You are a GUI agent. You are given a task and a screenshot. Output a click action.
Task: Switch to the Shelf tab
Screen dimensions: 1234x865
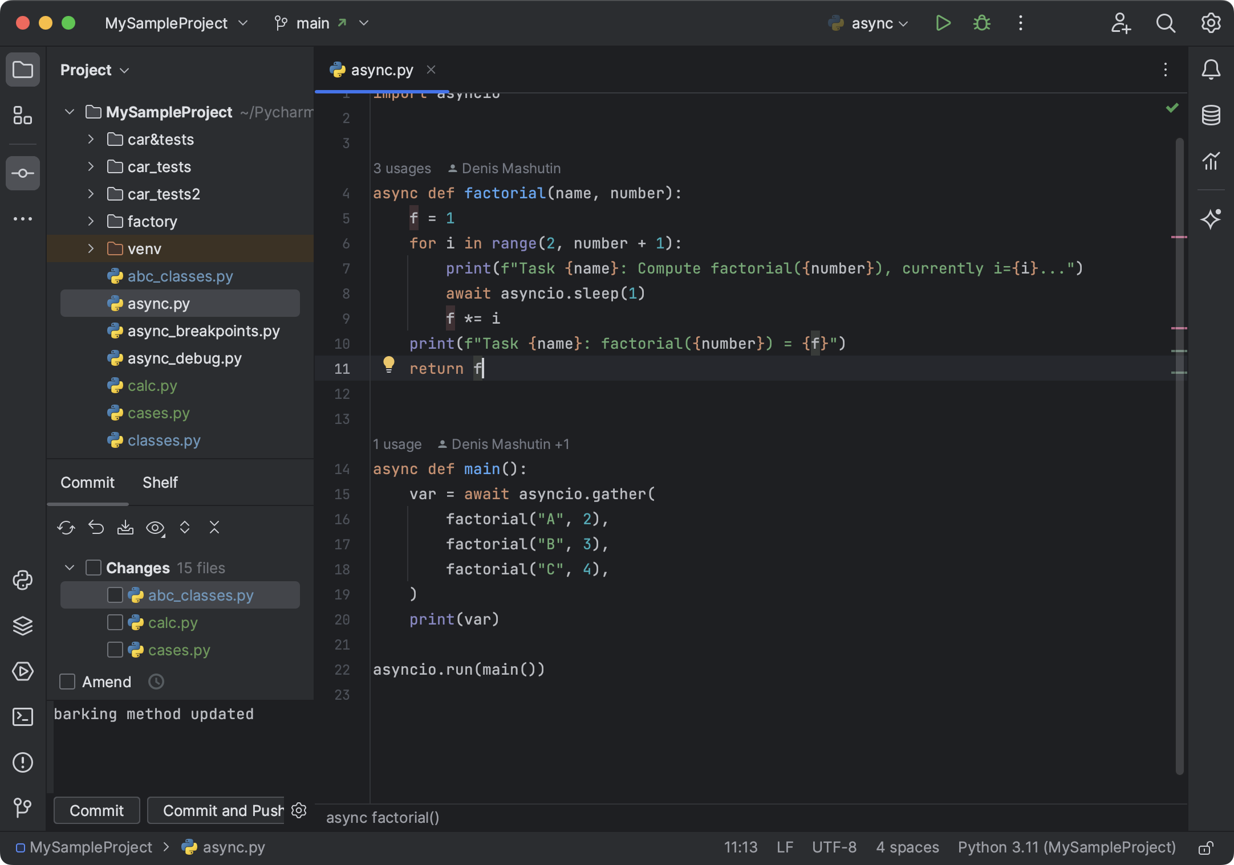pos(160,482)
